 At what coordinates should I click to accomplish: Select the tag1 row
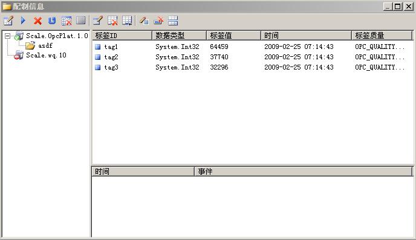point(253,47)
